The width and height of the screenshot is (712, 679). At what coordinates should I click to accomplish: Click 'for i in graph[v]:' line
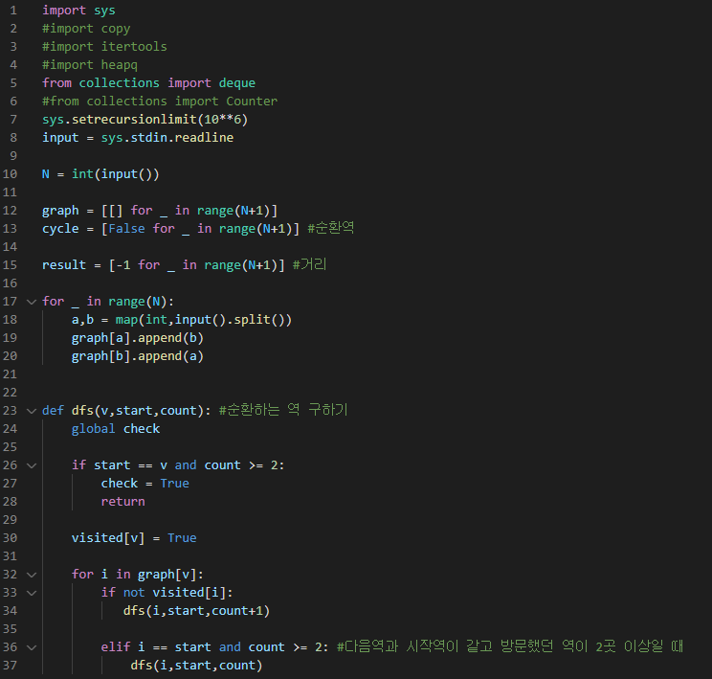138,574
